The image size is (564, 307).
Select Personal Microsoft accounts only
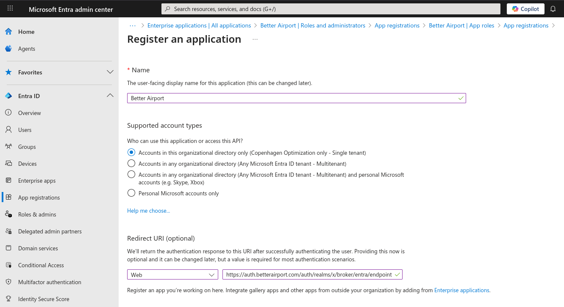tap(131, 193)
